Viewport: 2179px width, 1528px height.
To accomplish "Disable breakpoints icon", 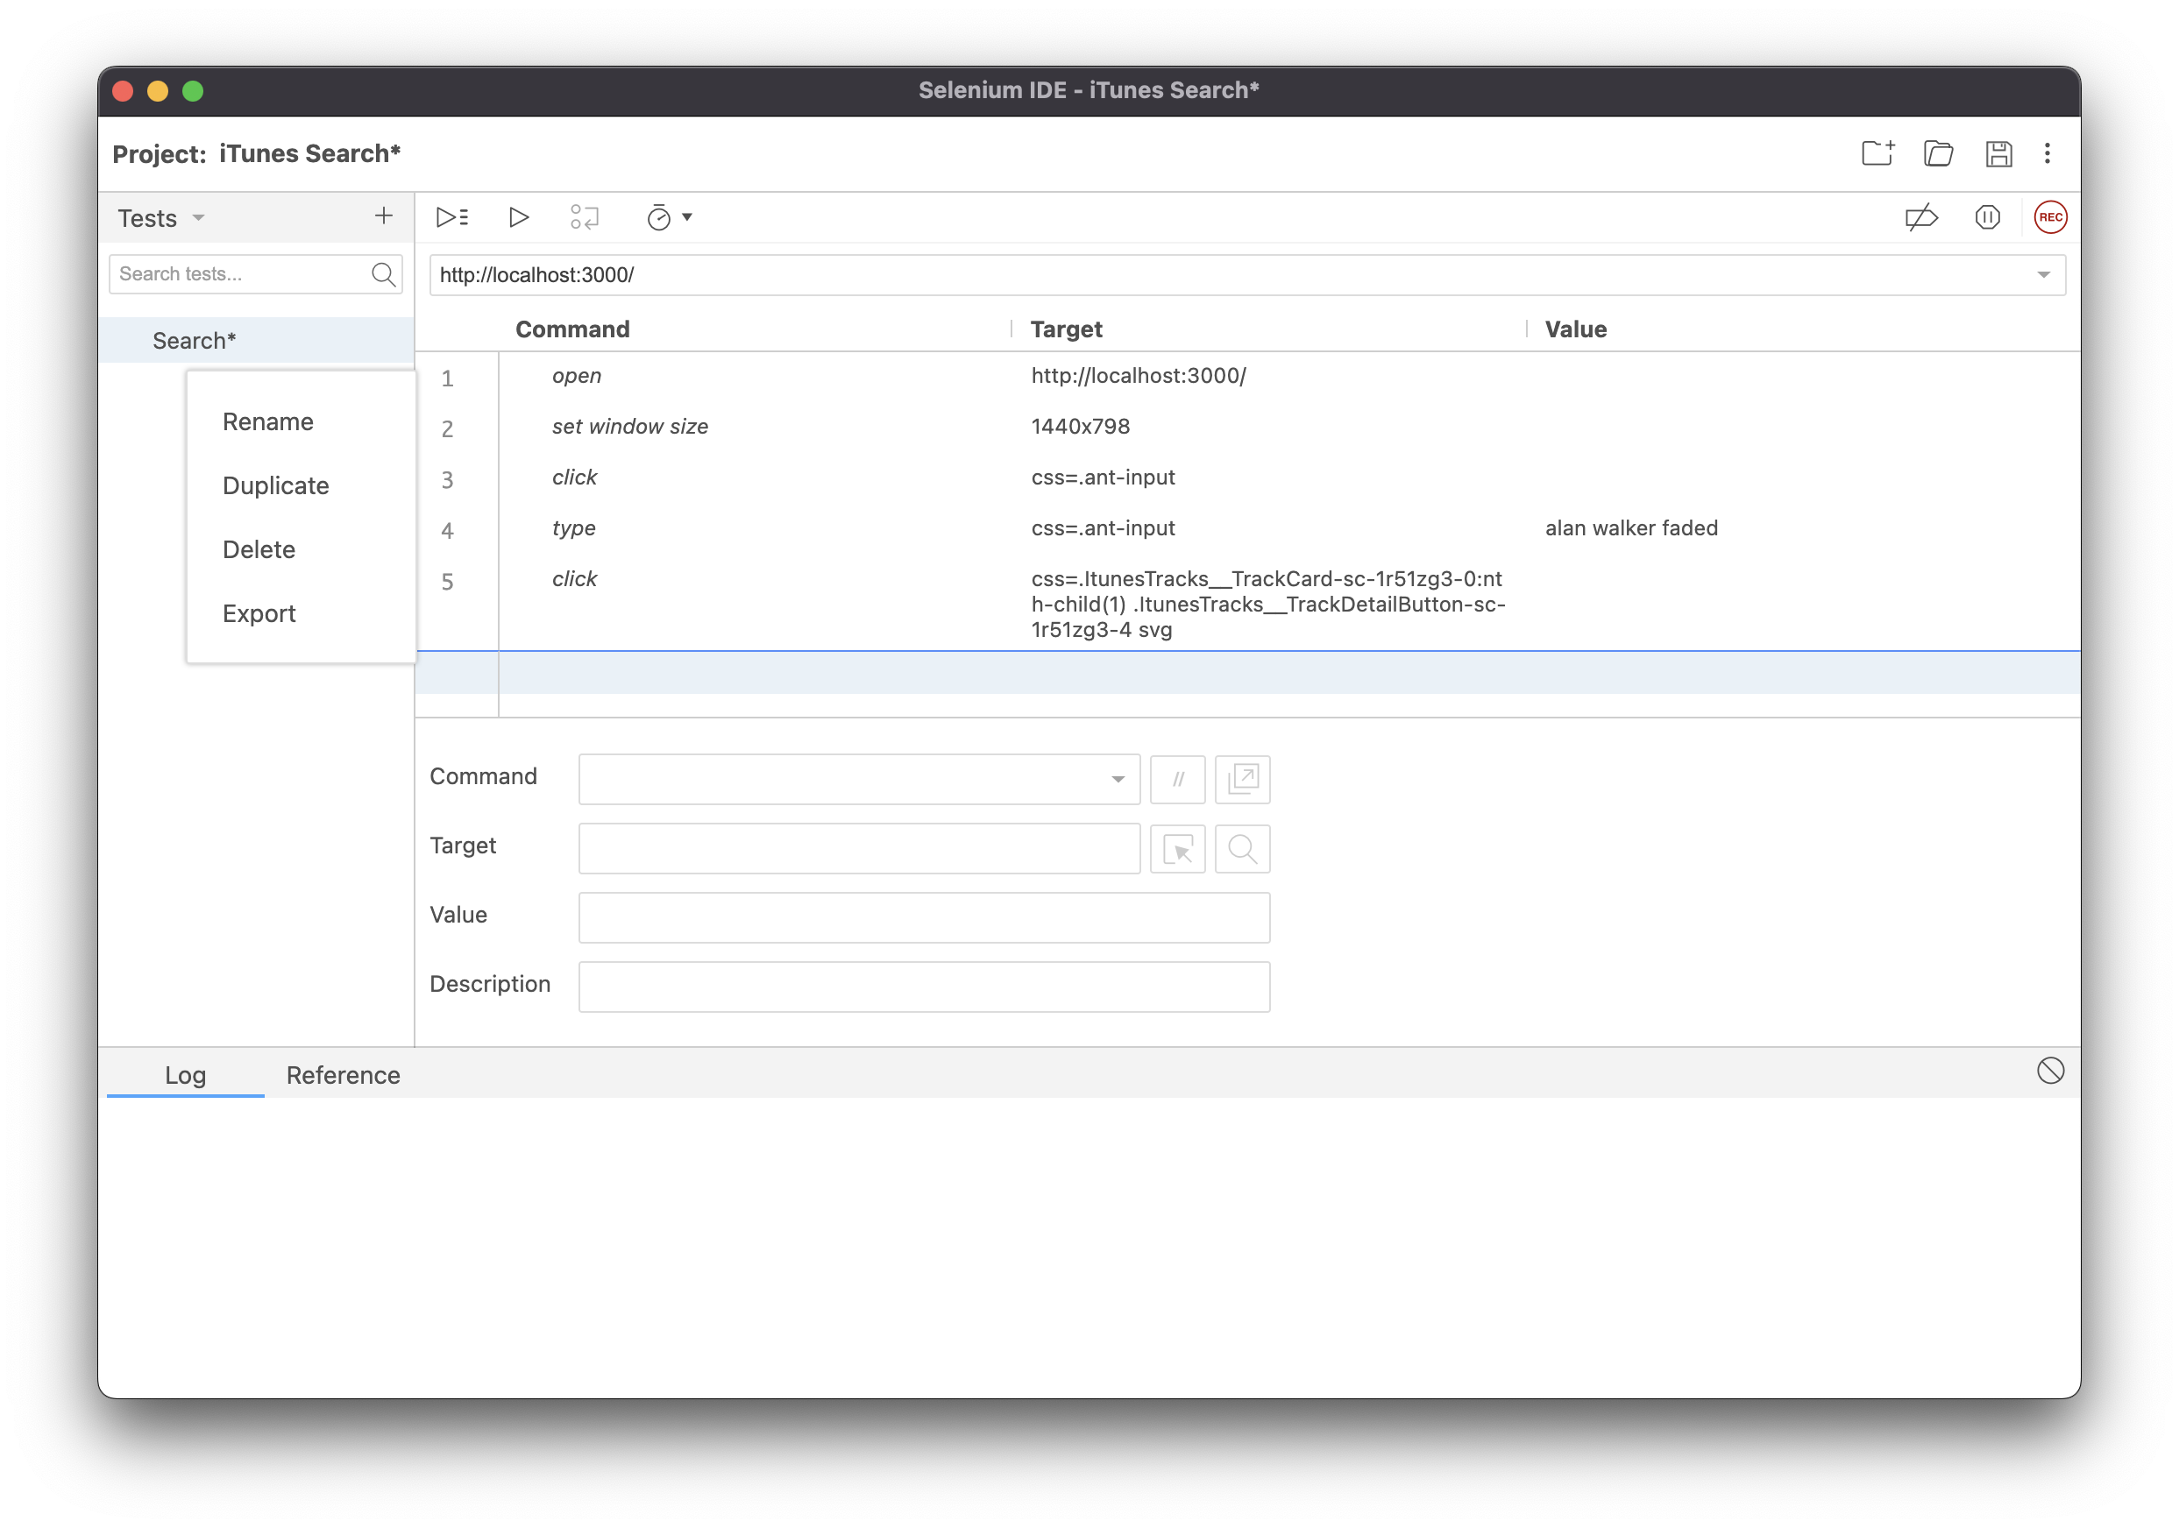I will tap(1920, 217).
